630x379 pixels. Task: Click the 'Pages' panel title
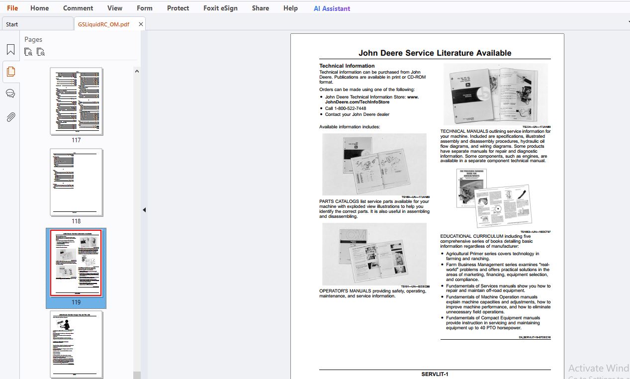point(33,39)
